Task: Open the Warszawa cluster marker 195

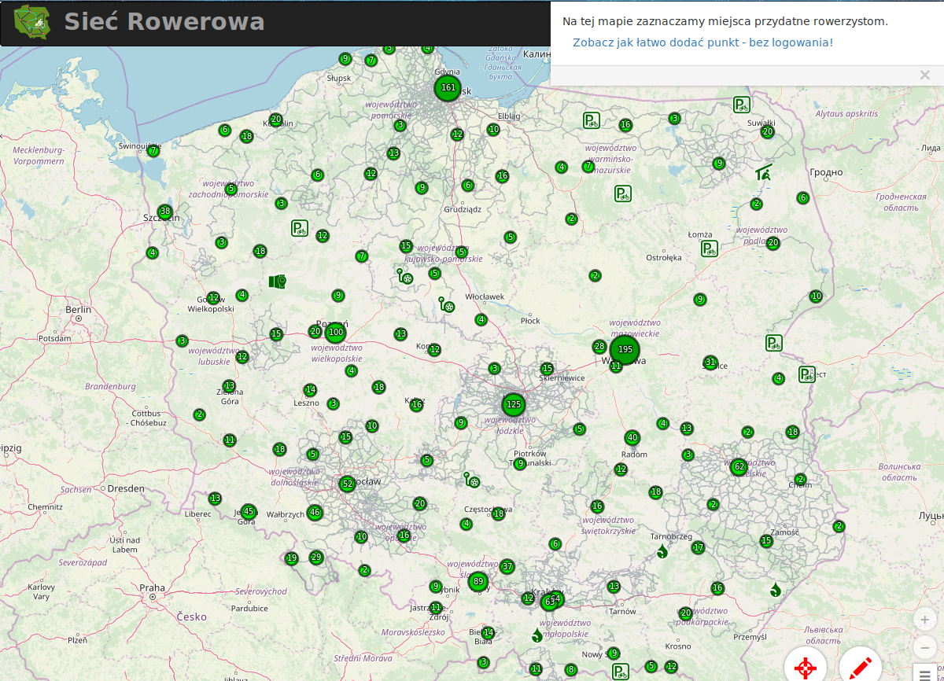Action: click(625, 349)
